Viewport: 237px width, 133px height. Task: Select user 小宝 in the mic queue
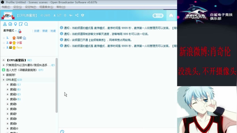click(19, 42)
